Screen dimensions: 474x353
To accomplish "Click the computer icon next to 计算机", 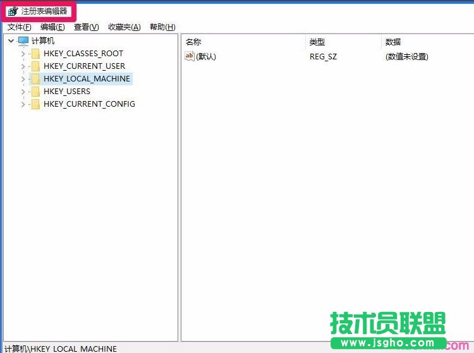I will [23, 41].
